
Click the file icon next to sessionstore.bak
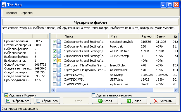(x=59, y=42)
